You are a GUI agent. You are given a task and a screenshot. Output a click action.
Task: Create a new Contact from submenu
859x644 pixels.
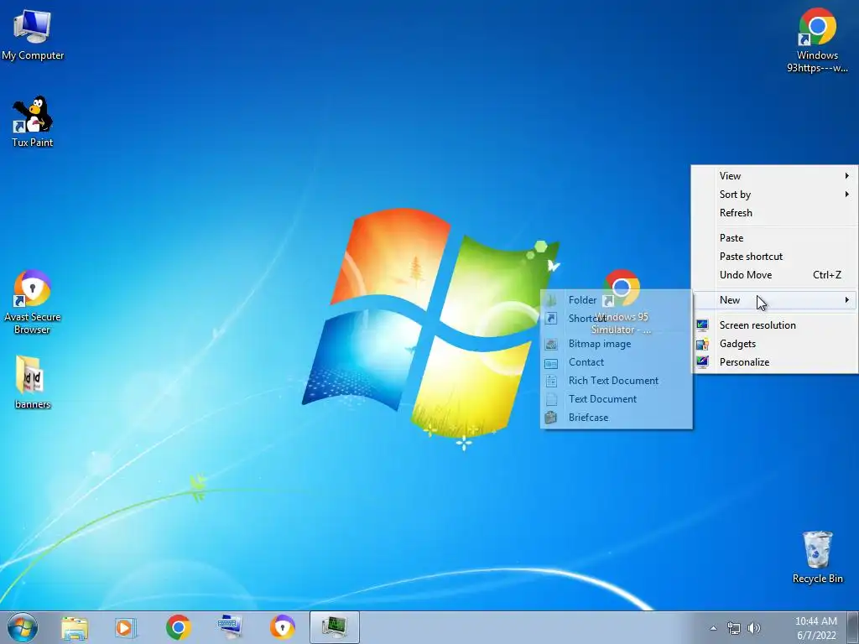pos(617,362)
